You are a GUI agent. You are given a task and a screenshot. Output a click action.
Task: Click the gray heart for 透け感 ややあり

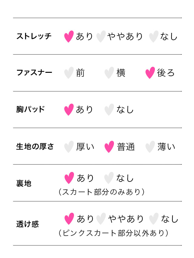(x=101, y=219)
